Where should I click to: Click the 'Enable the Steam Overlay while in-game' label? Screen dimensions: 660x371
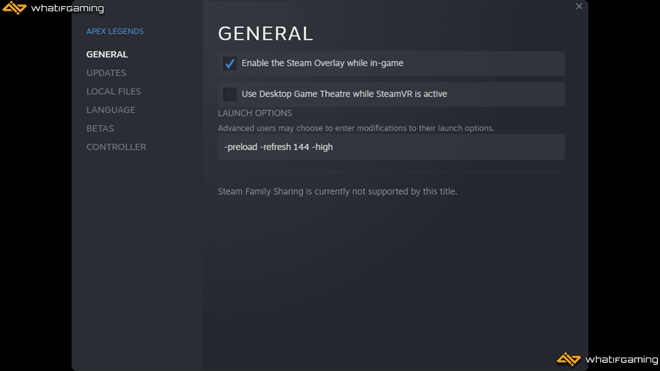(322, 63)
